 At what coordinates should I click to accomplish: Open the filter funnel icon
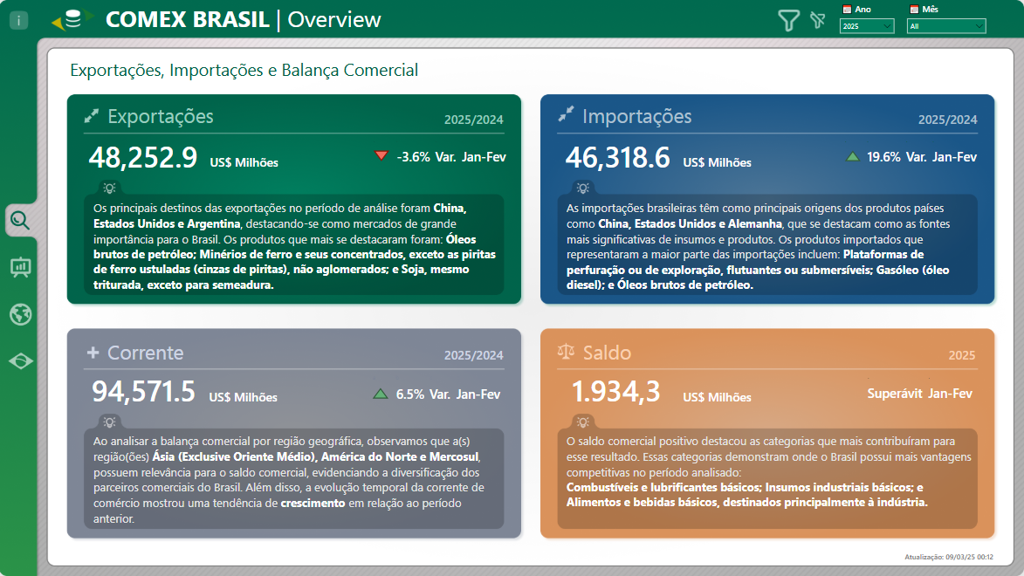pos(788,20)
